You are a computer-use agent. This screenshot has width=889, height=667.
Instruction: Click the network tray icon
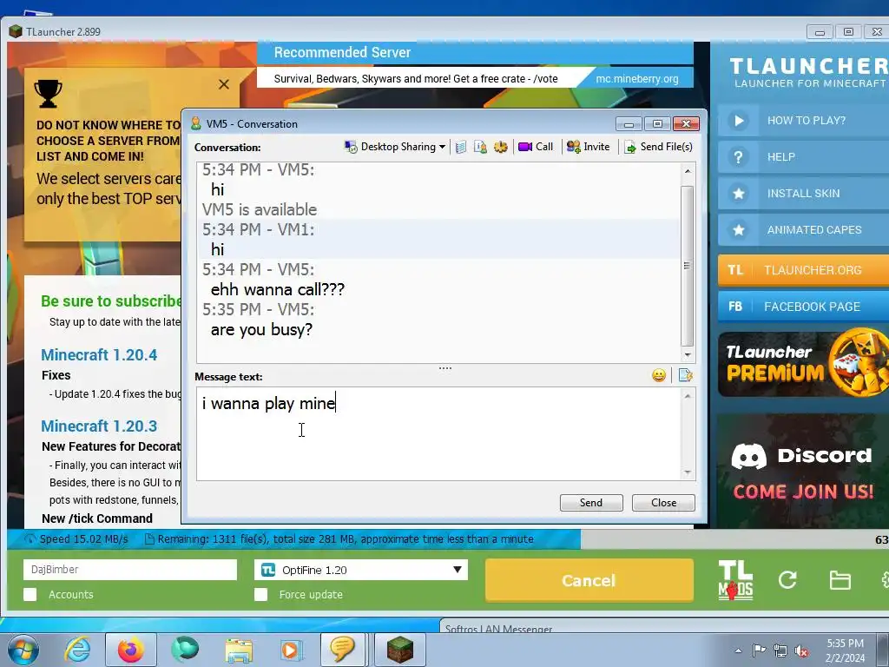780,650
